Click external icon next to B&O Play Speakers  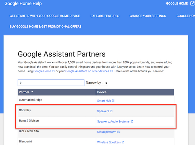tap(111, 111)
